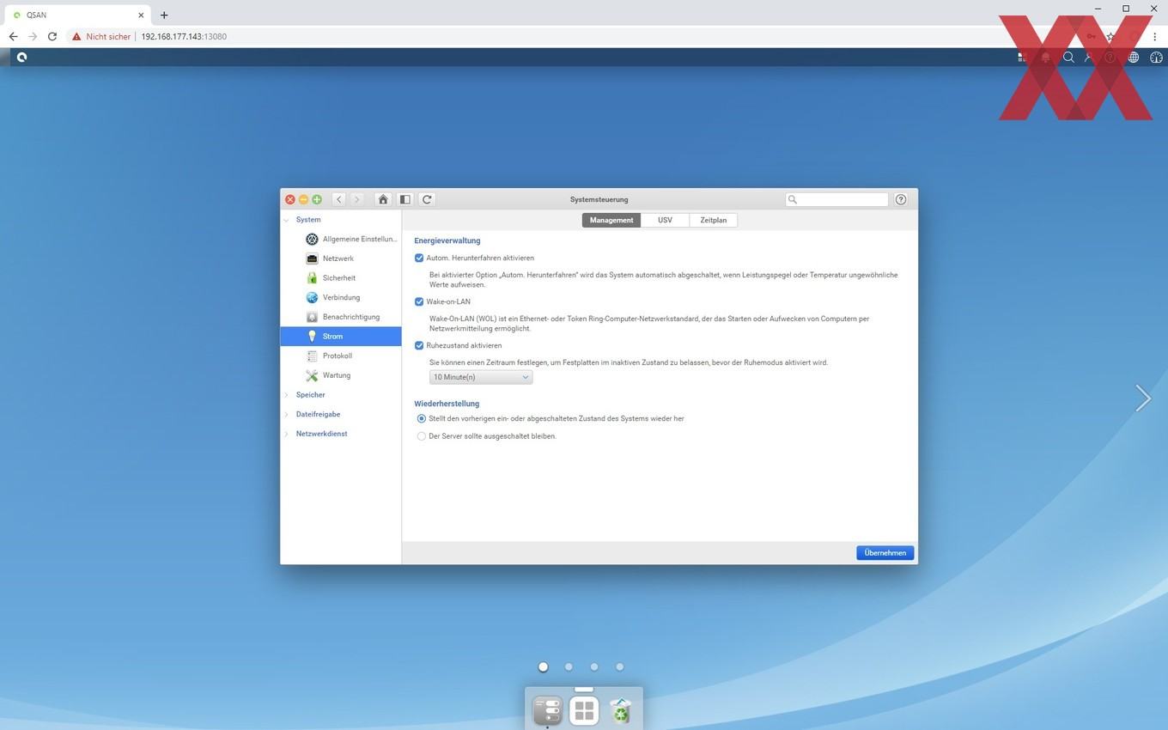Switch to the Zeitplan tab
The height and width of the screenshot is (730, 1168).
point(713,220)
